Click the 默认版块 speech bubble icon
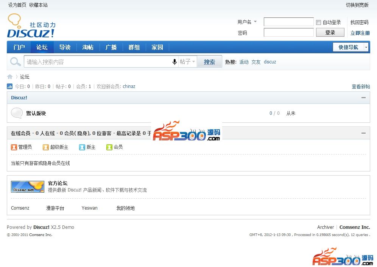This screenshot has height=267, width=377. pyautogui.click(x=17, y=113)
